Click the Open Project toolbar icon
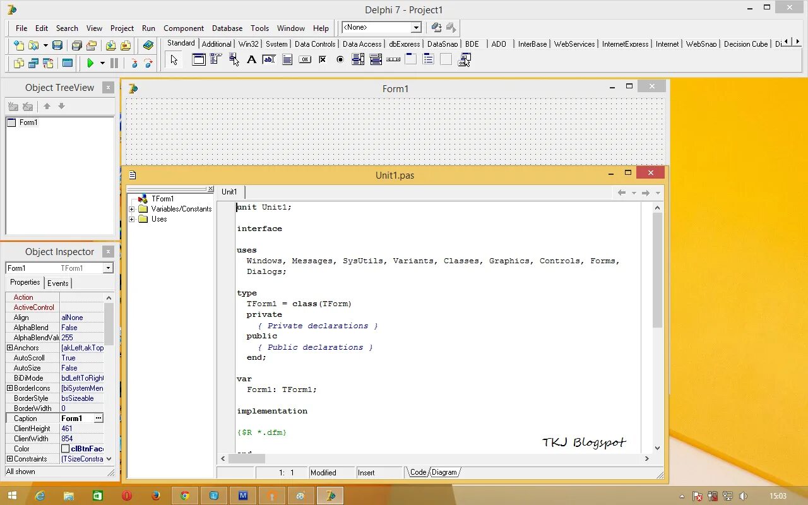Screen dimensions: 808x505 92,45
